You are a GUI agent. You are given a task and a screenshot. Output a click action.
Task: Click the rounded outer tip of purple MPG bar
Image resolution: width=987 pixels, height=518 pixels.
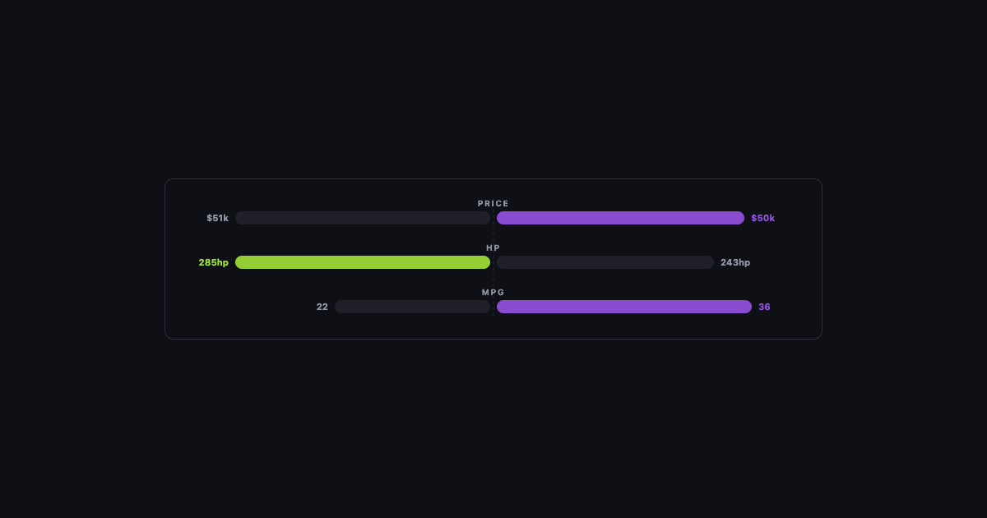tap(747, 307)
